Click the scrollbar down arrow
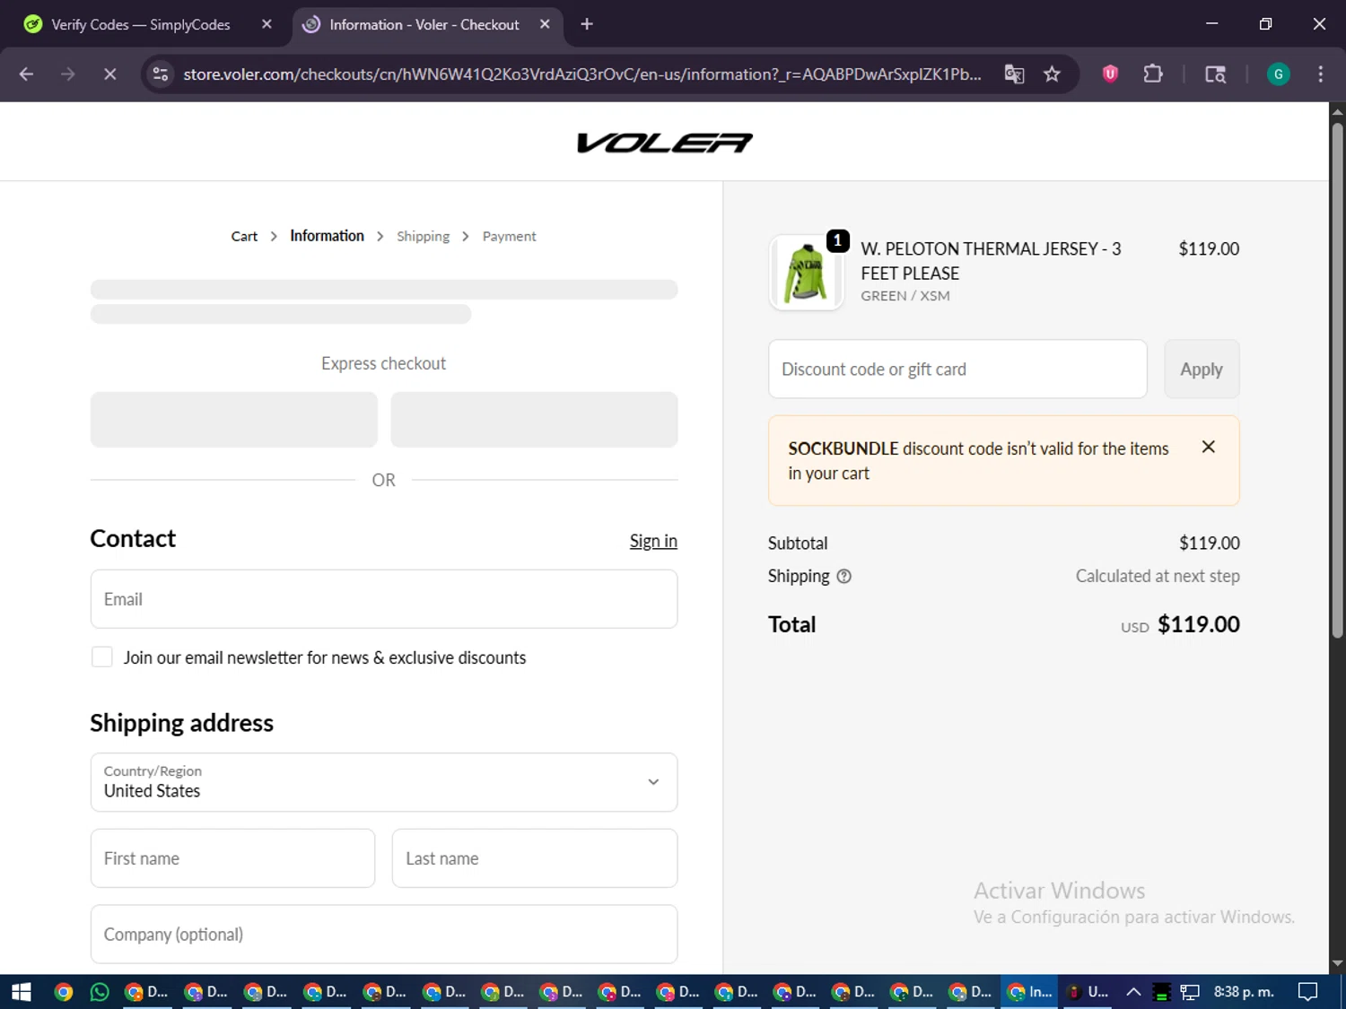The image size is (1346, 1009). pyautogui.click(x=1337, y=964)
